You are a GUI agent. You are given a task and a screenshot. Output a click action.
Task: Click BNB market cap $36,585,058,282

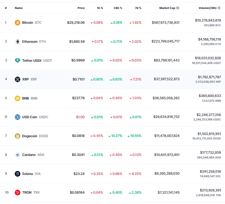coord(166,98)
